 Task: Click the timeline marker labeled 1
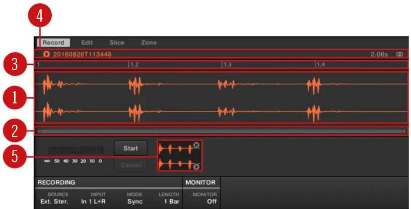[x=38, y=64]
